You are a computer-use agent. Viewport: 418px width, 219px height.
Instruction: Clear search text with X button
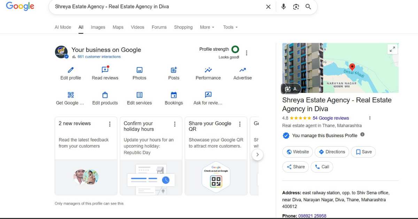[x=268, y=7]
